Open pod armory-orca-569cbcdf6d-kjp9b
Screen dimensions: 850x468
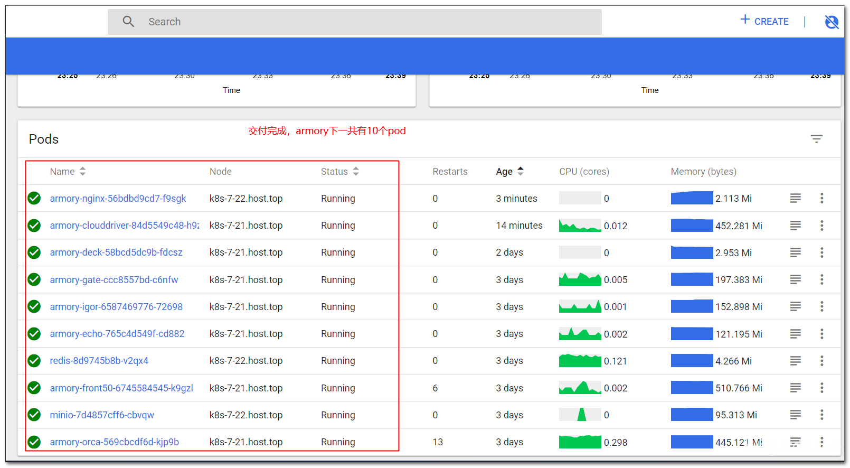click(115, 442)
